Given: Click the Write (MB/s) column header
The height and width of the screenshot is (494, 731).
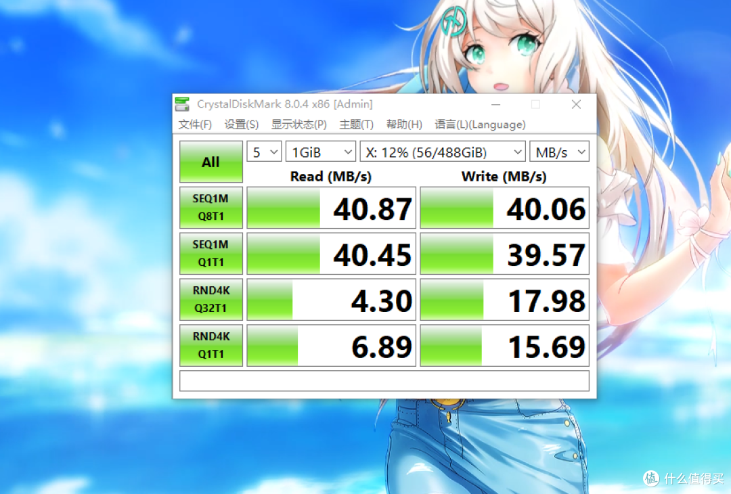Looking at the screenshot, I should pos(504,176).
